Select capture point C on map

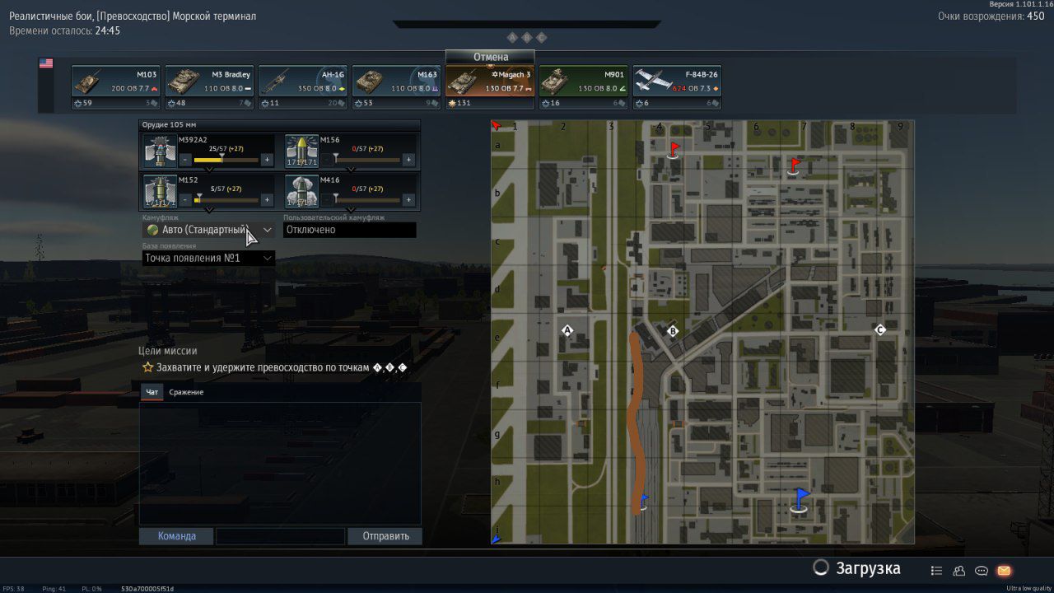(x=879, y=329)
